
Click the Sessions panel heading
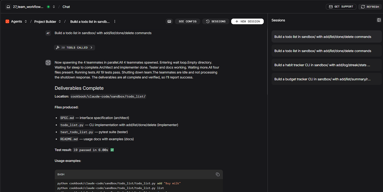[278, 20]
